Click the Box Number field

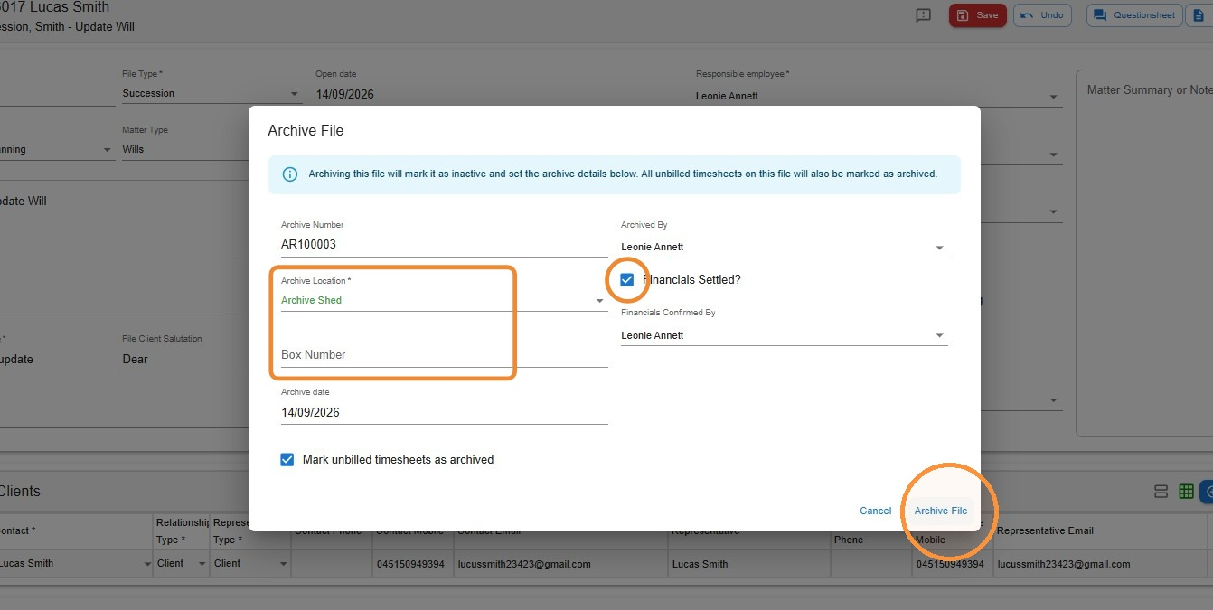[444, 355]
